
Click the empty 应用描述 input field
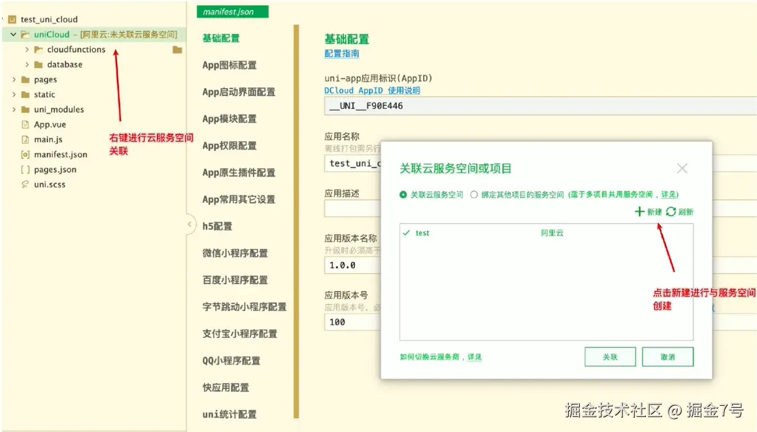pyautogui.click(x=353, y=209)
